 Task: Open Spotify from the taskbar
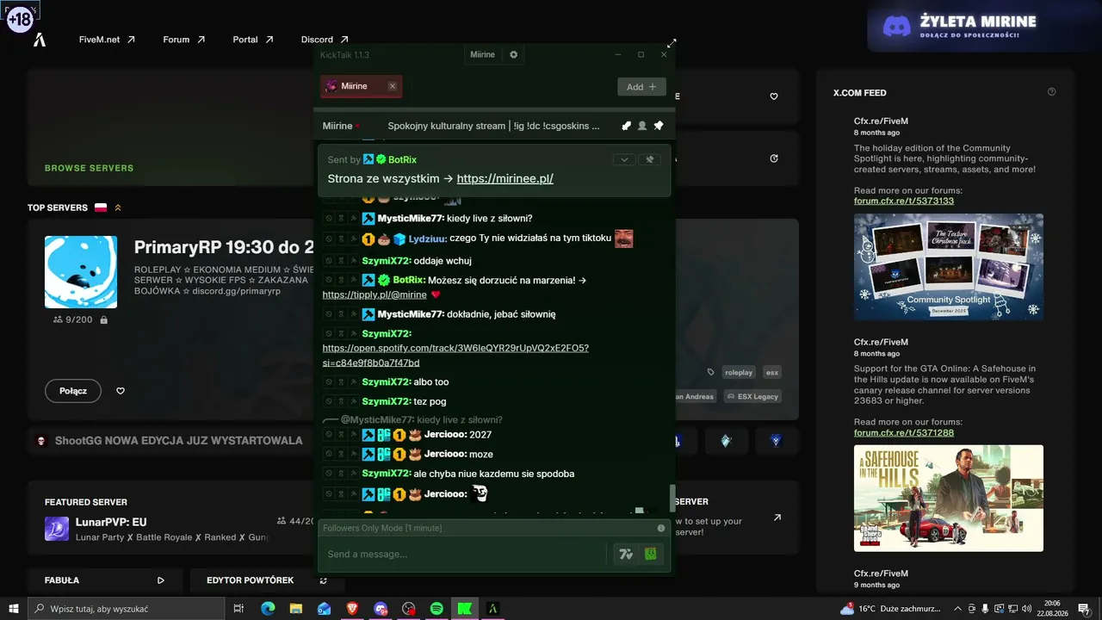coord(436,609)
